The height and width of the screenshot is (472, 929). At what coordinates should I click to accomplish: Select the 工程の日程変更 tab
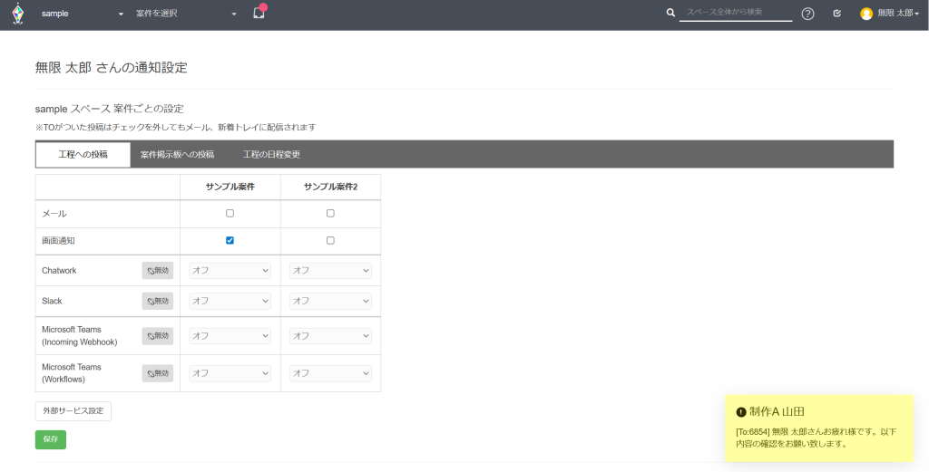tap(271, 155)
